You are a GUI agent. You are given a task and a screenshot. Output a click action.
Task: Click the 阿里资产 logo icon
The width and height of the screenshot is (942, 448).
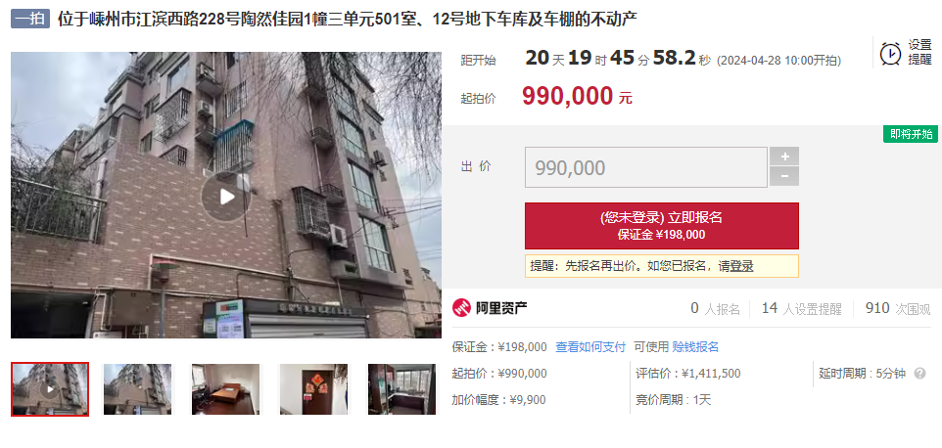[x=461, y=308]
